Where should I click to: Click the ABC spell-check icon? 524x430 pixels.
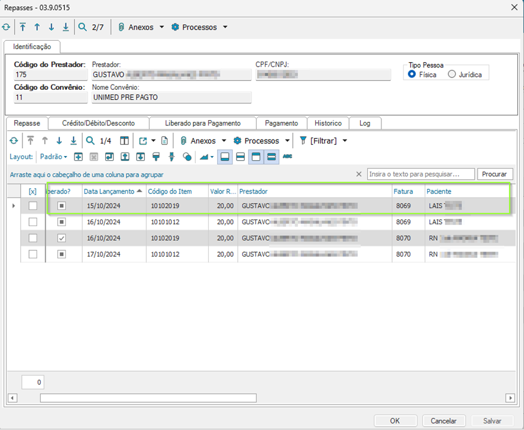point(287,156)
